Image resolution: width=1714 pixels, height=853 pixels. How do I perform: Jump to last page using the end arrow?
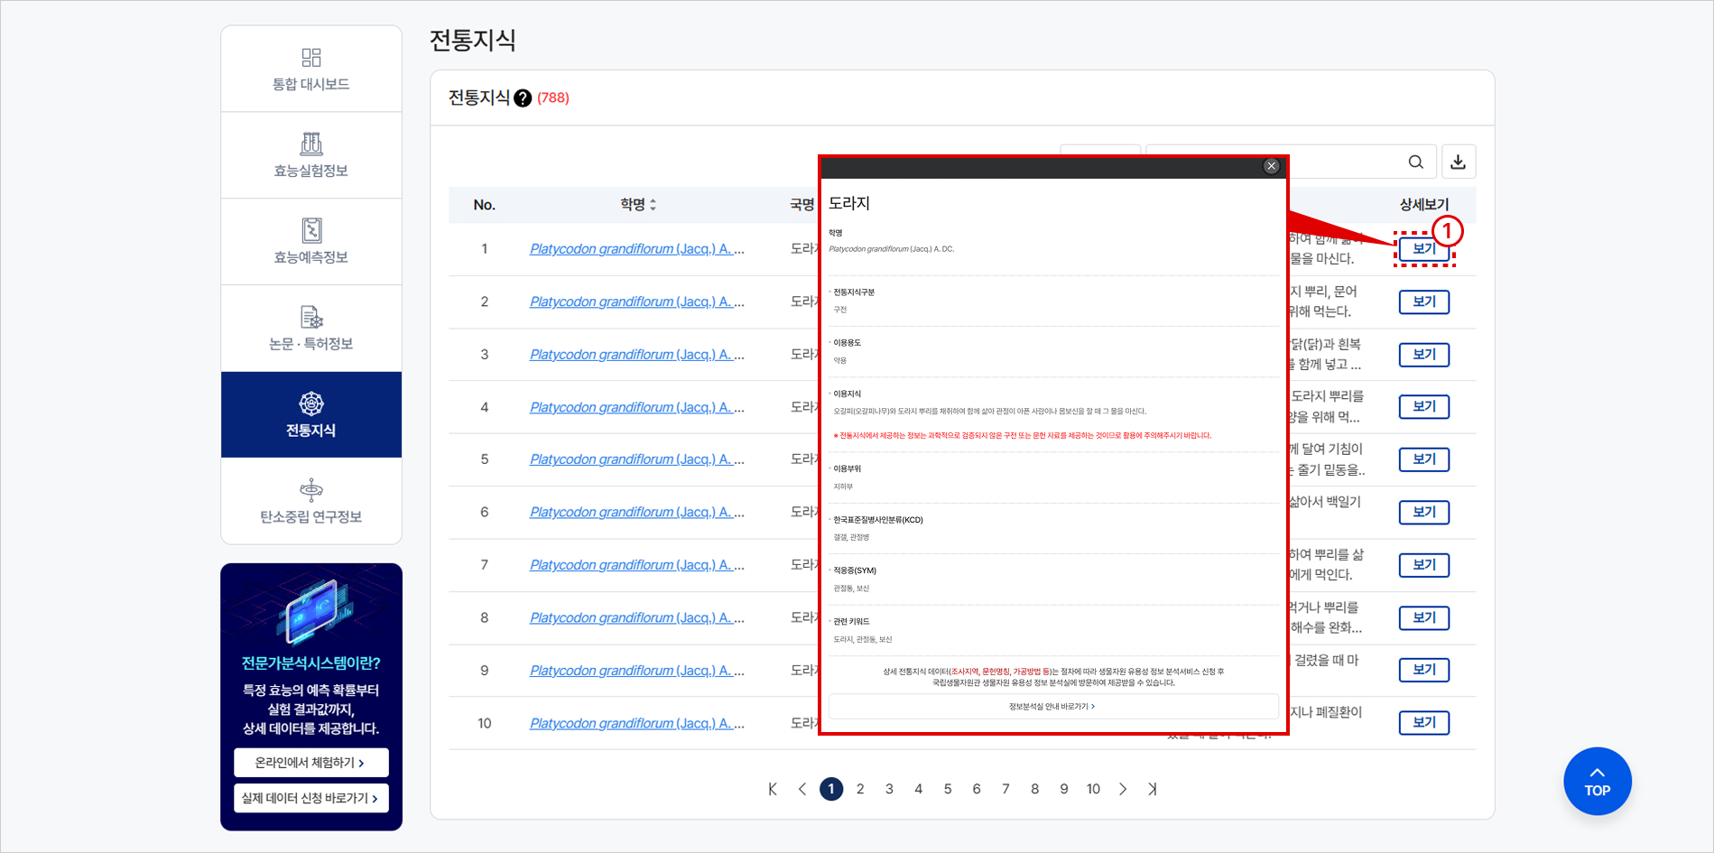tap(1152, 788)
